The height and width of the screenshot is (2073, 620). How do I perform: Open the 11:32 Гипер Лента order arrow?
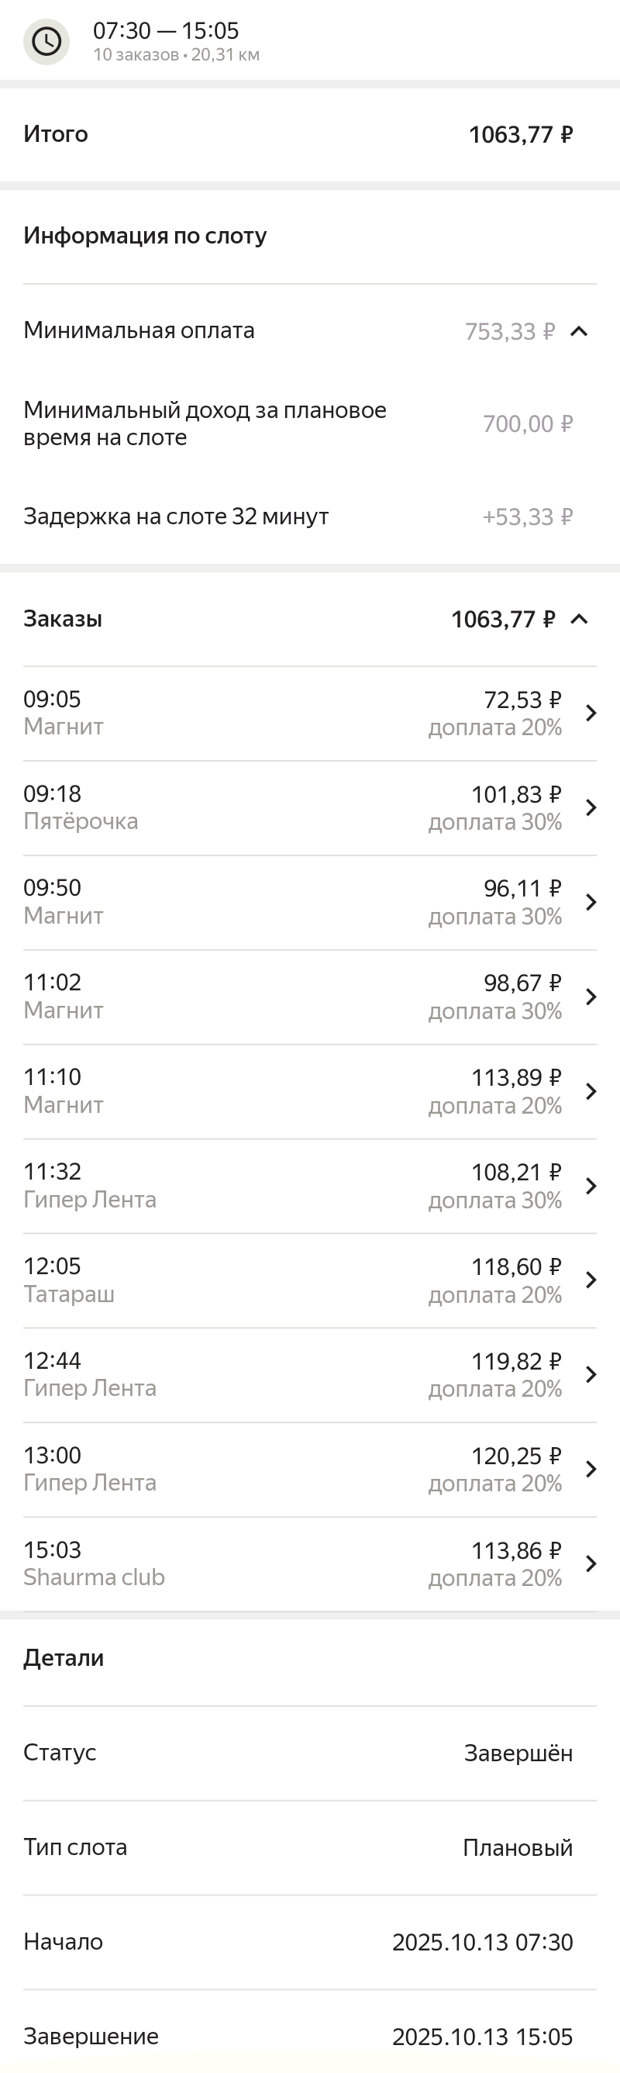point(591,1185)
